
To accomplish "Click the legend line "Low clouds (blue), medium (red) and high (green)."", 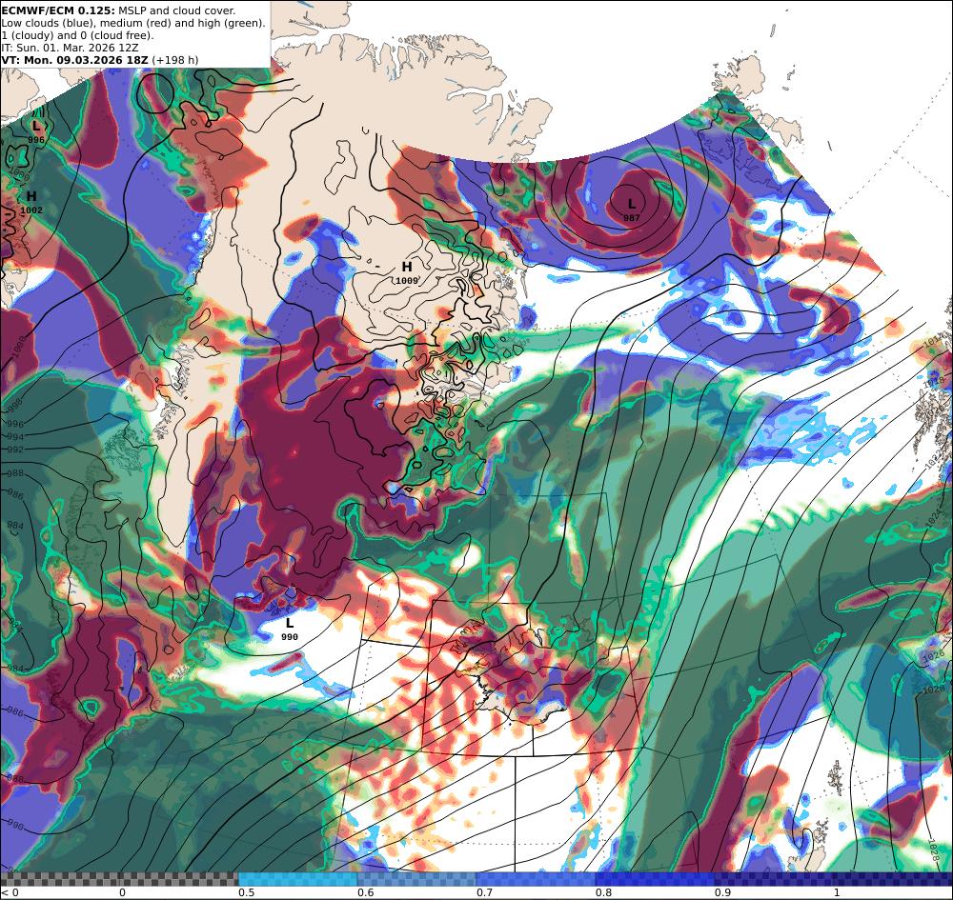I will click(x=133, y=23).
